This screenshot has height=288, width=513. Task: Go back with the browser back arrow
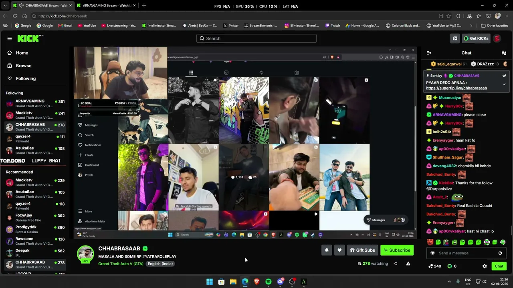coord(5,16)
